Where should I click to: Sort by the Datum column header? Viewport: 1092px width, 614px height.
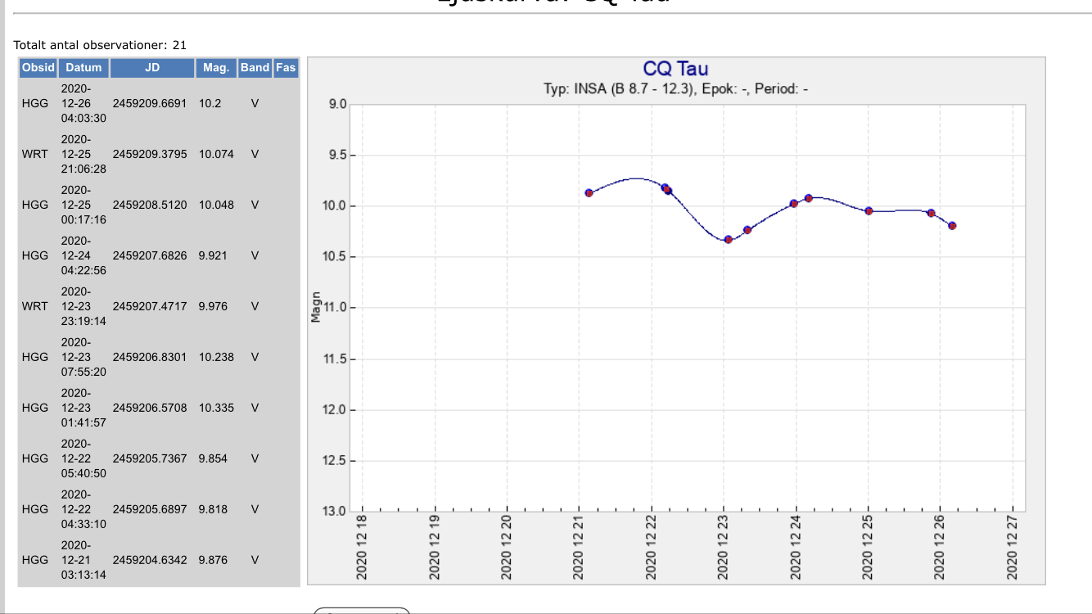point(83,68)
